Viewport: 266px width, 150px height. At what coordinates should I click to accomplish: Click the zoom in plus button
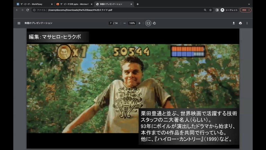pos(139,23)
